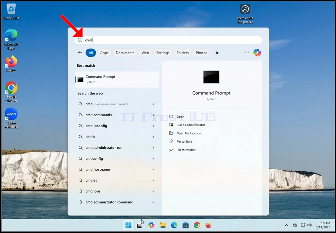
Task: Open Zoom Workplace desktop shortcut
Action: tap(11, 118)
